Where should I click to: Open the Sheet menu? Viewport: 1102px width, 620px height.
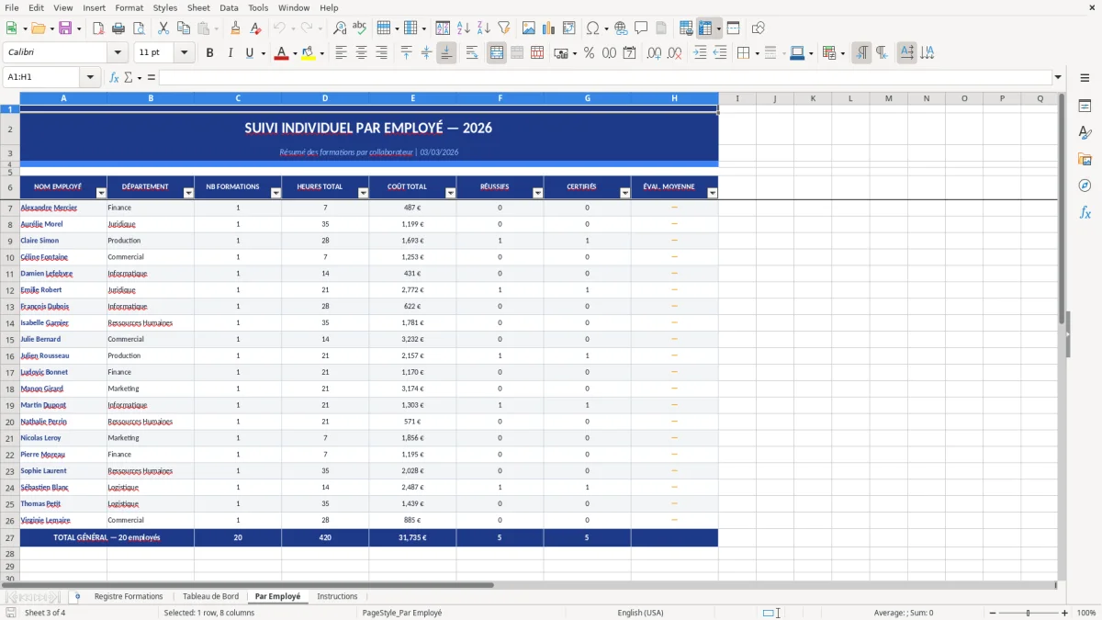[198, 7]
